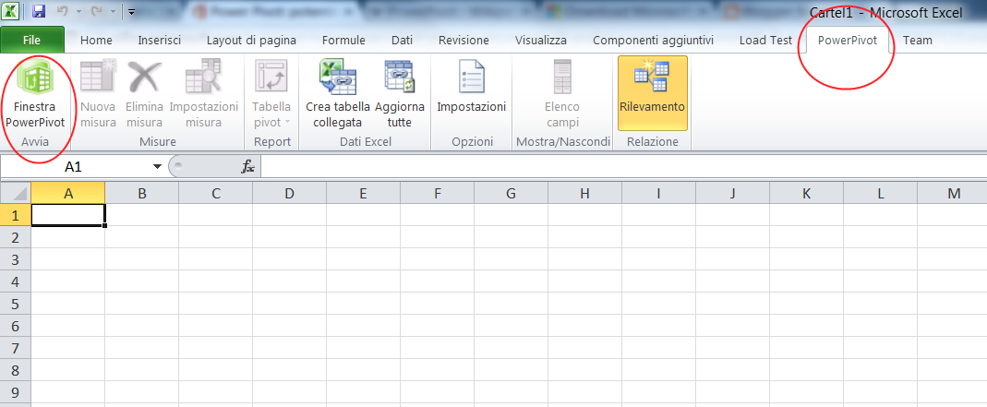This screenshot has height=407, width=987.
Task: Click cell A1 in the worksheet
Action: [x=68, y=215]
